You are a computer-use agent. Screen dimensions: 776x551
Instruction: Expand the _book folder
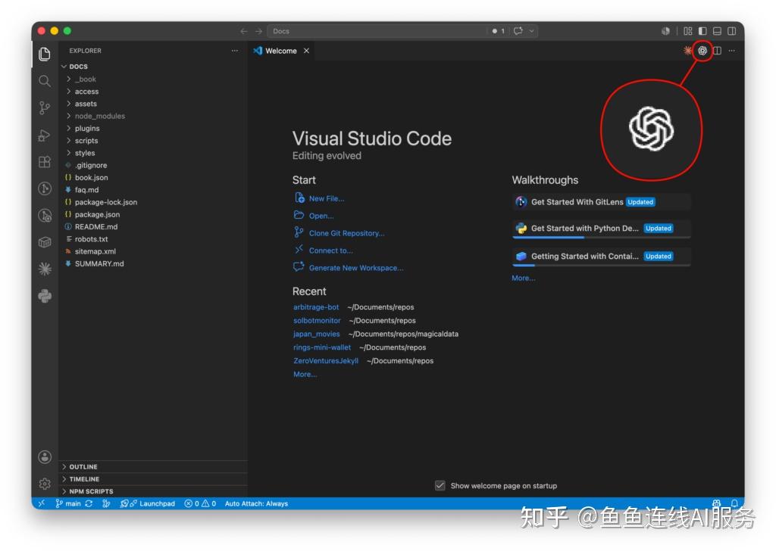[153, 79]
